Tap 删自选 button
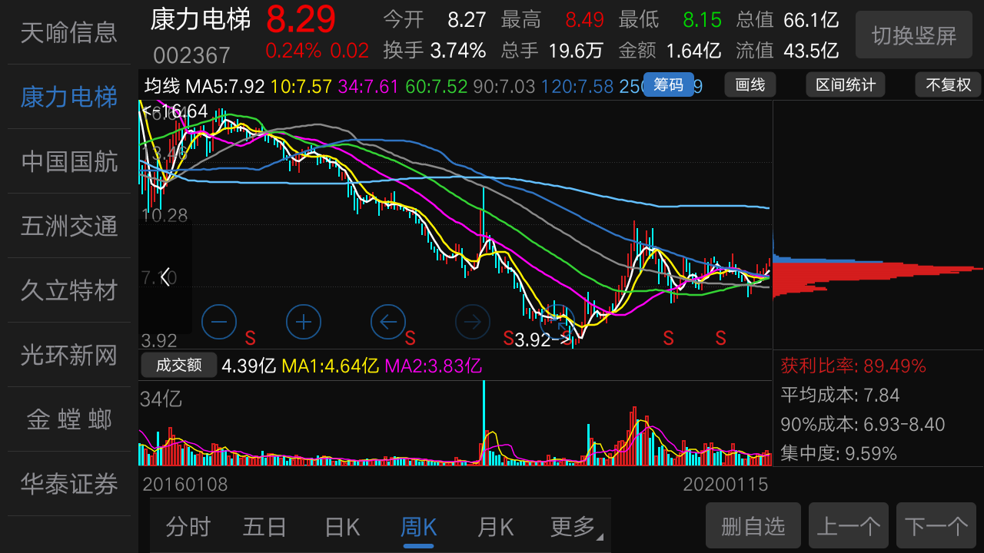Screen dimensions: 984x553 753,526
